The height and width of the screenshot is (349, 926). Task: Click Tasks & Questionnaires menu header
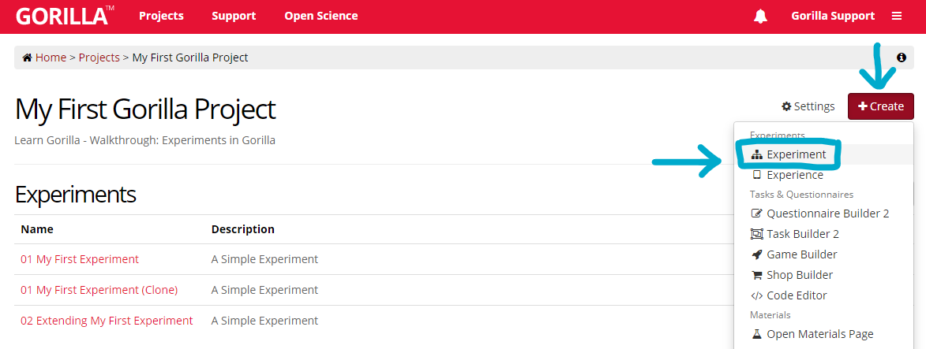[x=801, y=195]
